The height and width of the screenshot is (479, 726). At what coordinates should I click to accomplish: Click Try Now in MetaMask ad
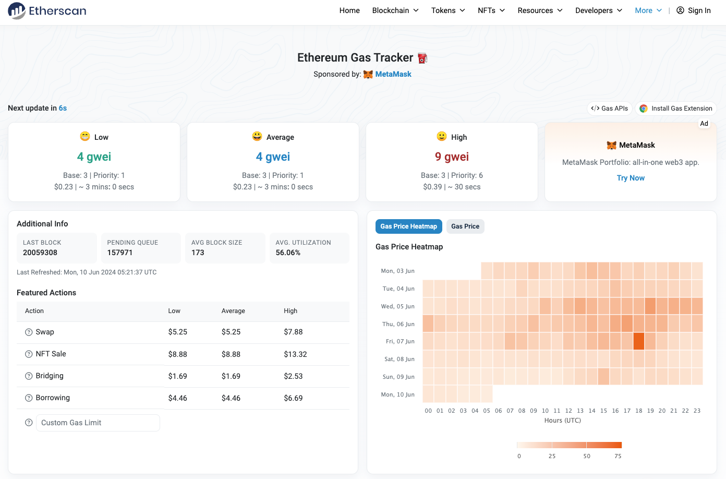(631, 178)
